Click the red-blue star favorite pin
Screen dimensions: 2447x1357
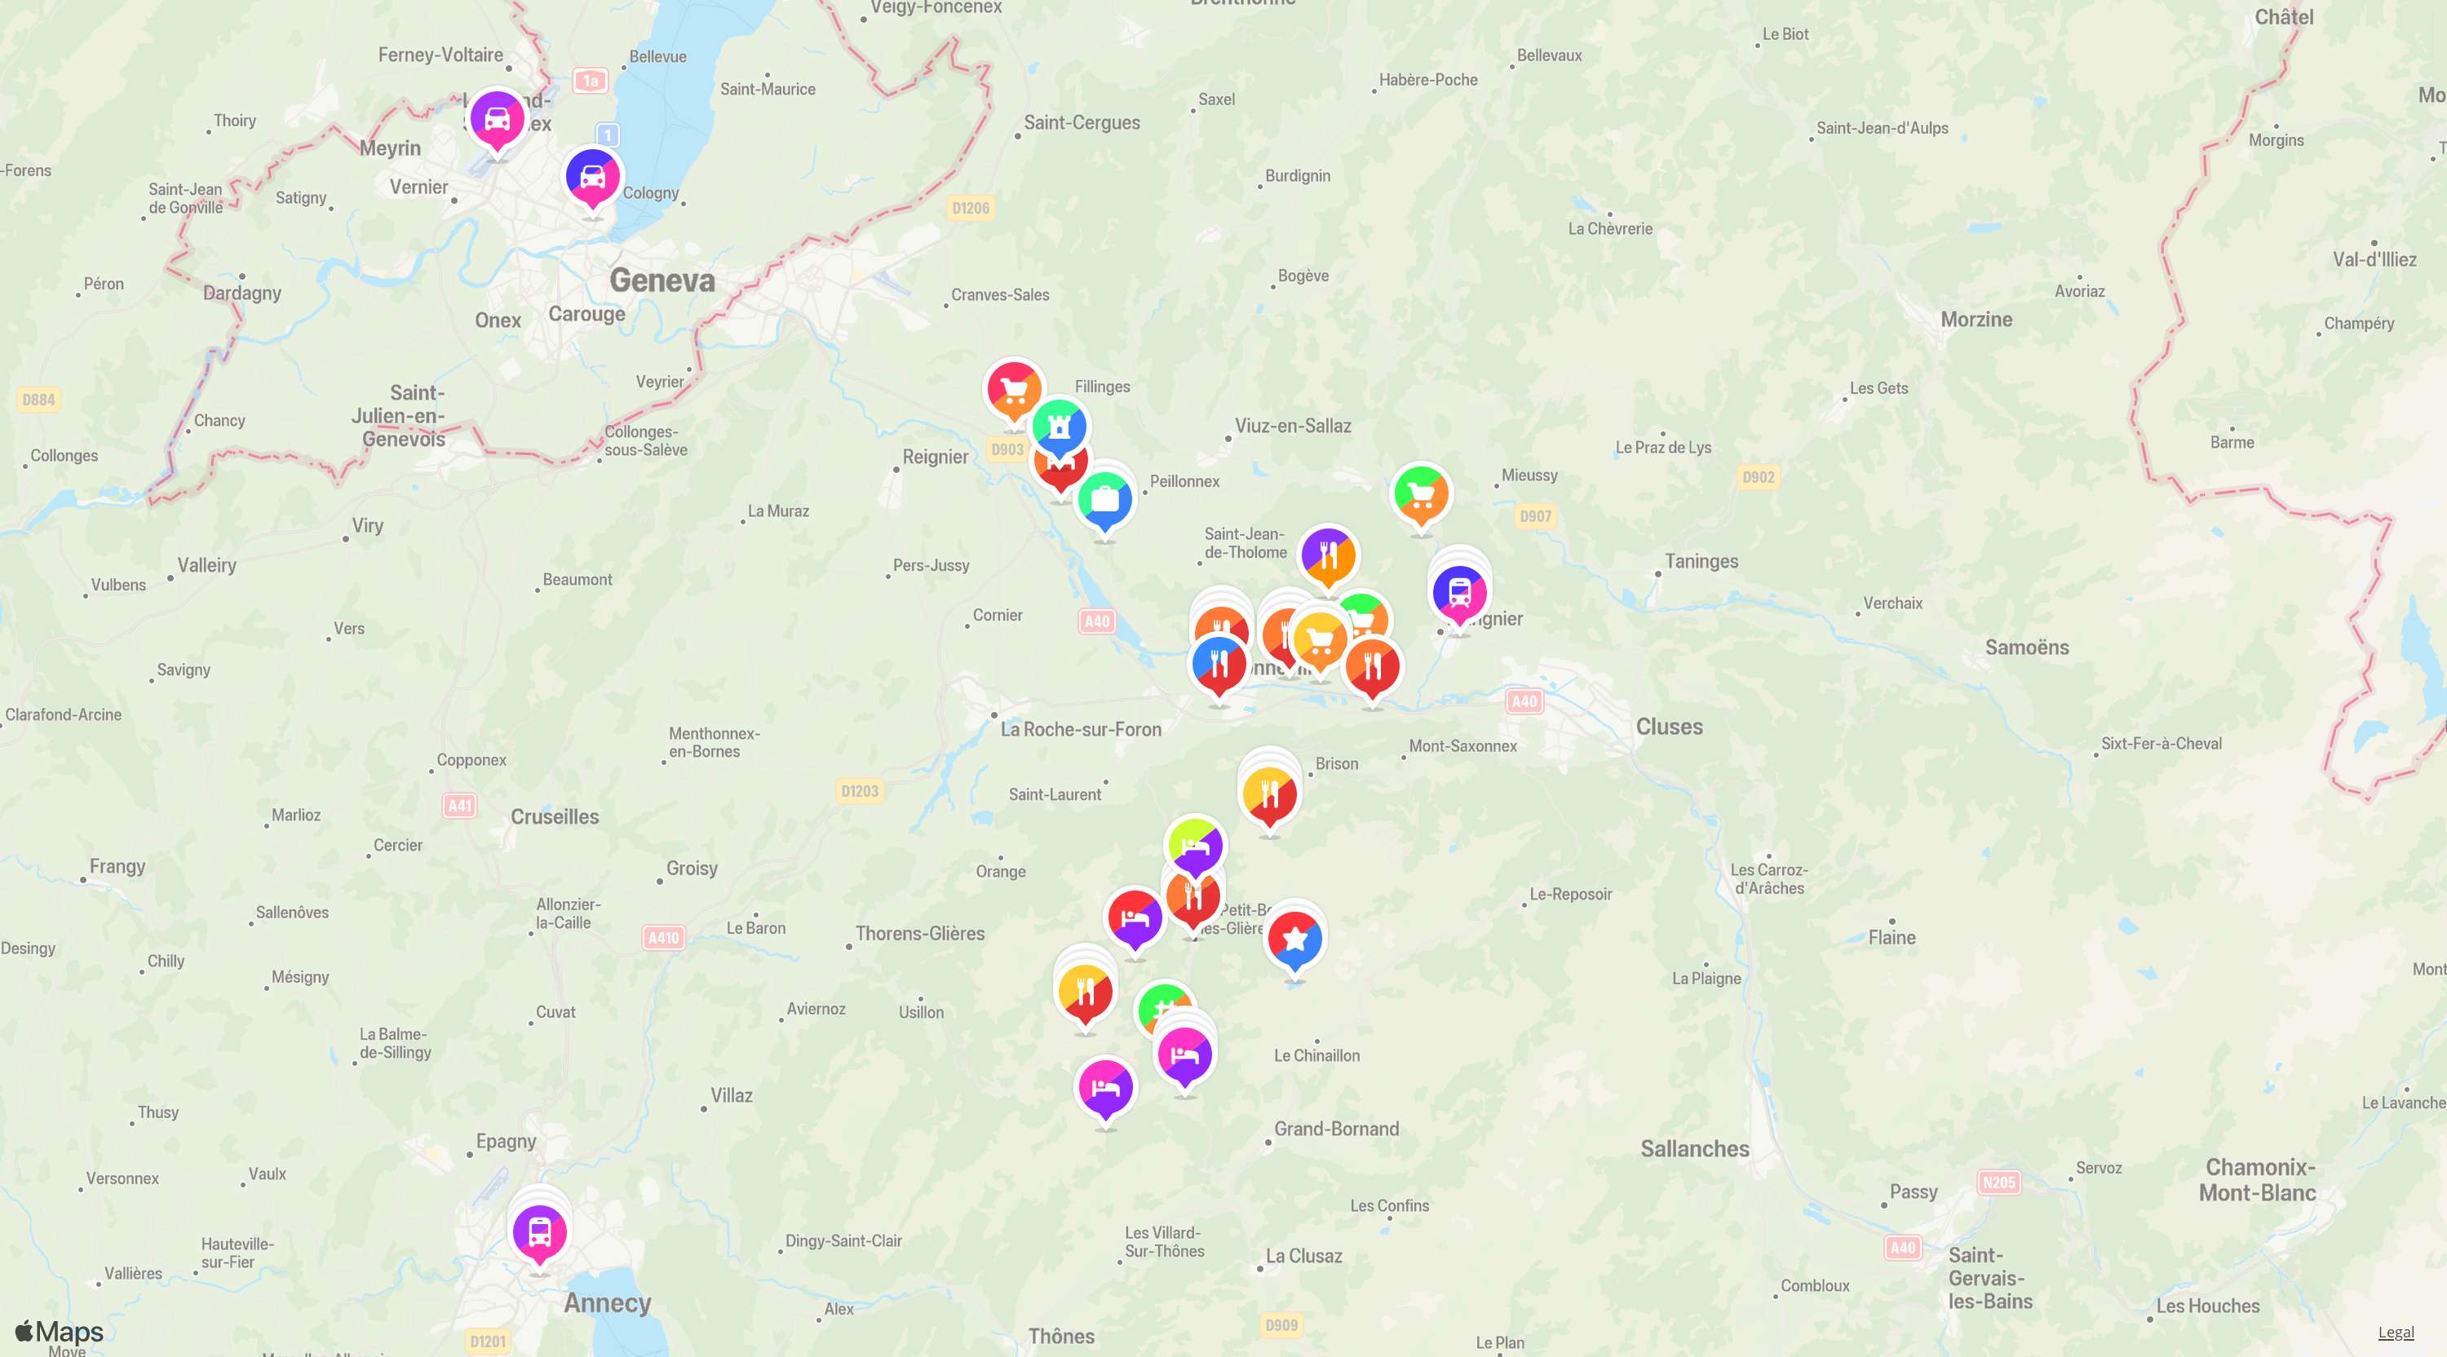point(1294,939)
